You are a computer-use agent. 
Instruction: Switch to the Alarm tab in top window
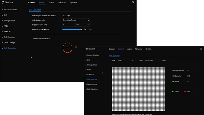click(x=52, y=3)
